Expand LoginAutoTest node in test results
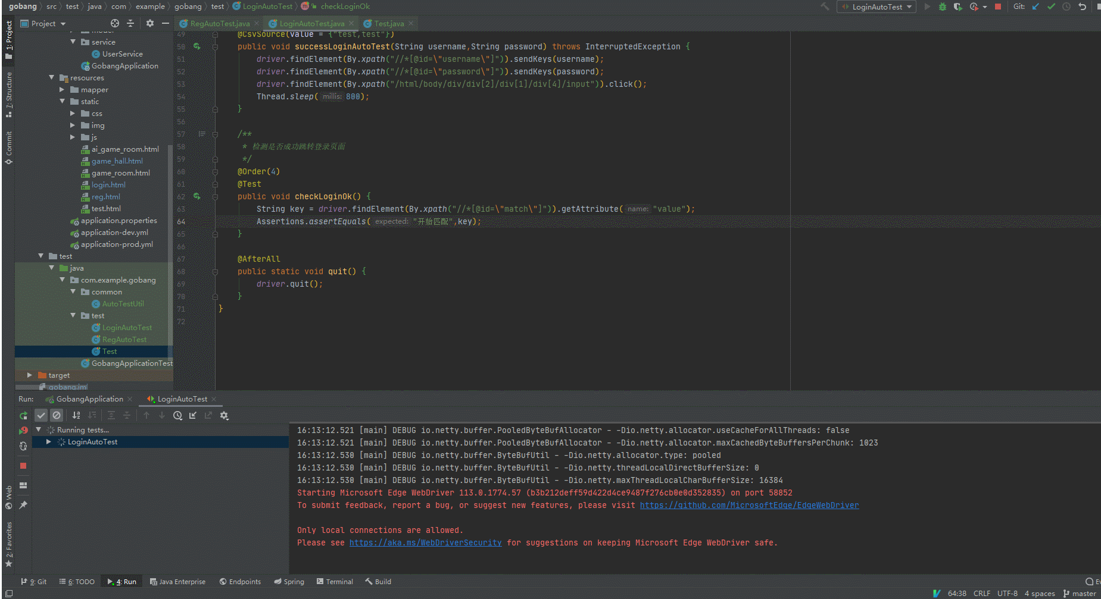This screenshot has width=1101, height=599. [x=49, y=442]
